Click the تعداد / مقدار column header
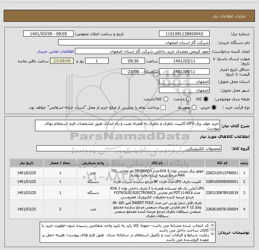The width and height of the screenshot is (259, 250). pyautogui.click(x=60, y=163)
